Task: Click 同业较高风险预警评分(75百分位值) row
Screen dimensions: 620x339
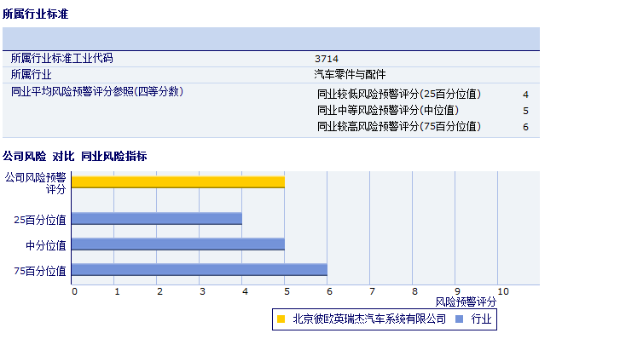Action: pos(423,126)
